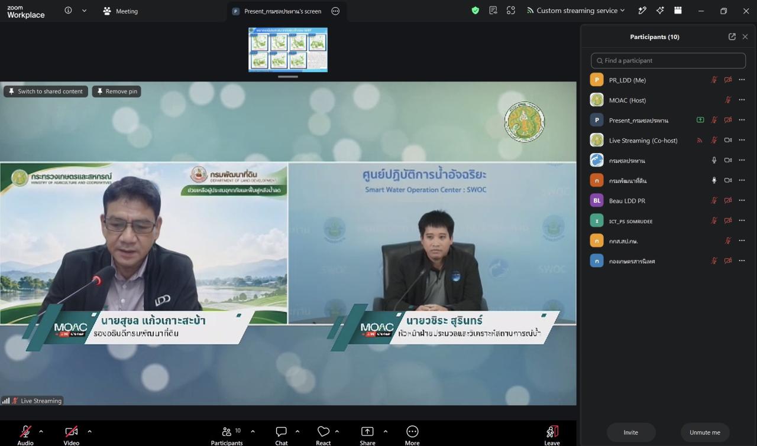Toggle the camera icon for กรมชลประทาน participant
This screenshot has width=757, height=446.
pos(728,160)
